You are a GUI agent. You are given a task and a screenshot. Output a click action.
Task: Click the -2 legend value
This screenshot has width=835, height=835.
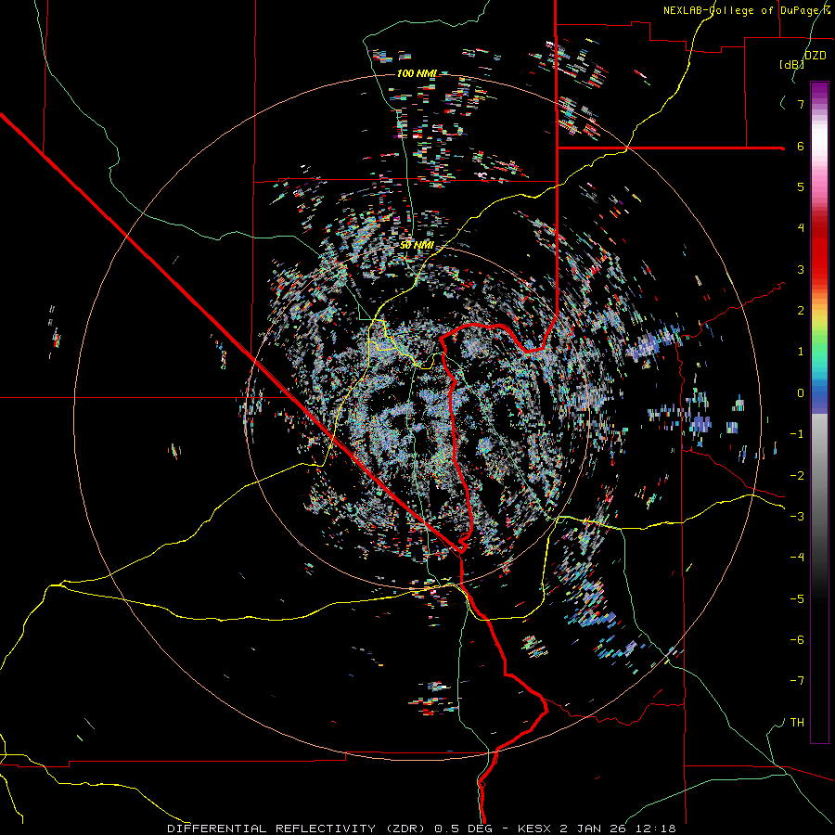tap(797, 476)
